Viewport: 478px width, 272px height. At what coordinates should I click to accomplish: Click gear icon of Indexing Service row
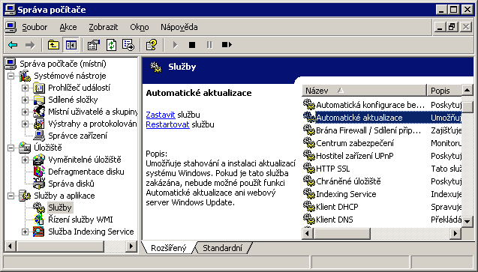pos(309,194)
